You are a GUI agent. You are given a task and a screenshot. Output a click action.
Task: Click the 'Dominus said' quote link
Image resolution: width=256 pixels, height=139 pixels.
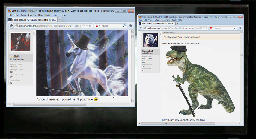169,33
